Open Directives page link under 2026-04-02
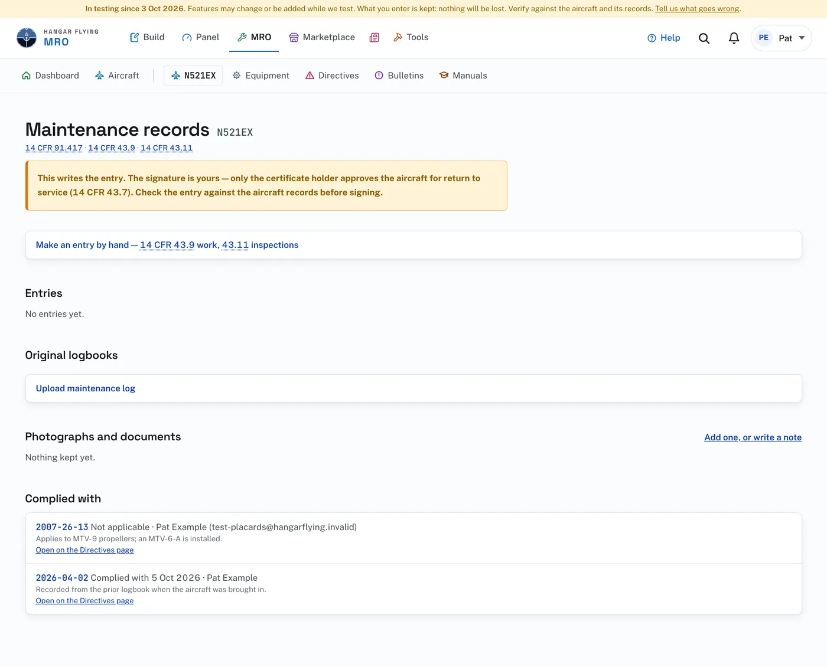This screenshot has width=827, height=667. pos(84,601)
